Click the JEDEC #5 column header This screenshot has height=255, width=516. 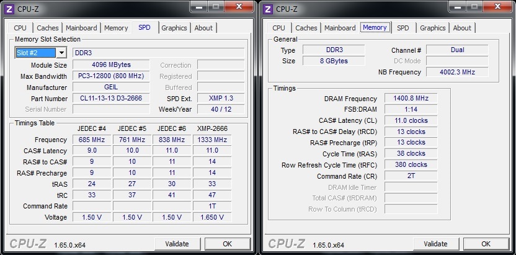point(132,128)
